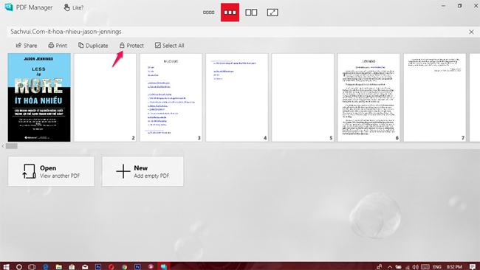Select the Less is More cover page thumbnail
The width and height of the screenshot is (480, 270).
coord(39,97)
